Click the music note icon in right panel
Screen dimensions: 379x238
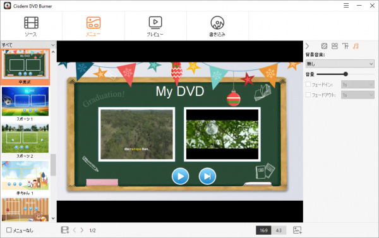coord(356,46)
